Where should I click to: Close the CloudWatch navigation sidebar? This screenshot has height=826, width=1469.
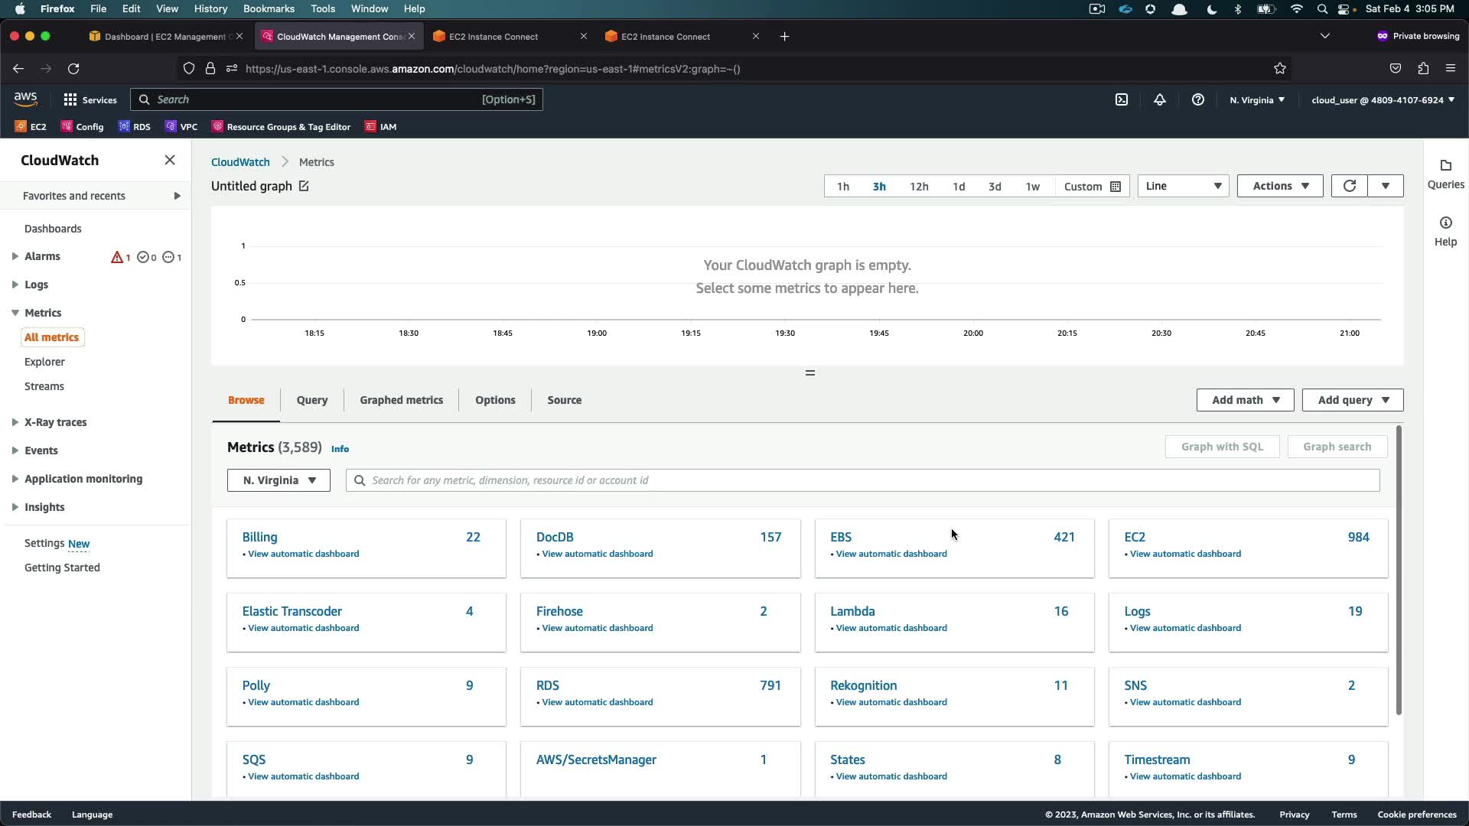click(170, 160)
